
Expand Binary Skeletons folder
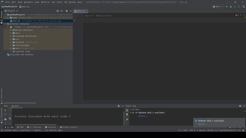point(10,30)
